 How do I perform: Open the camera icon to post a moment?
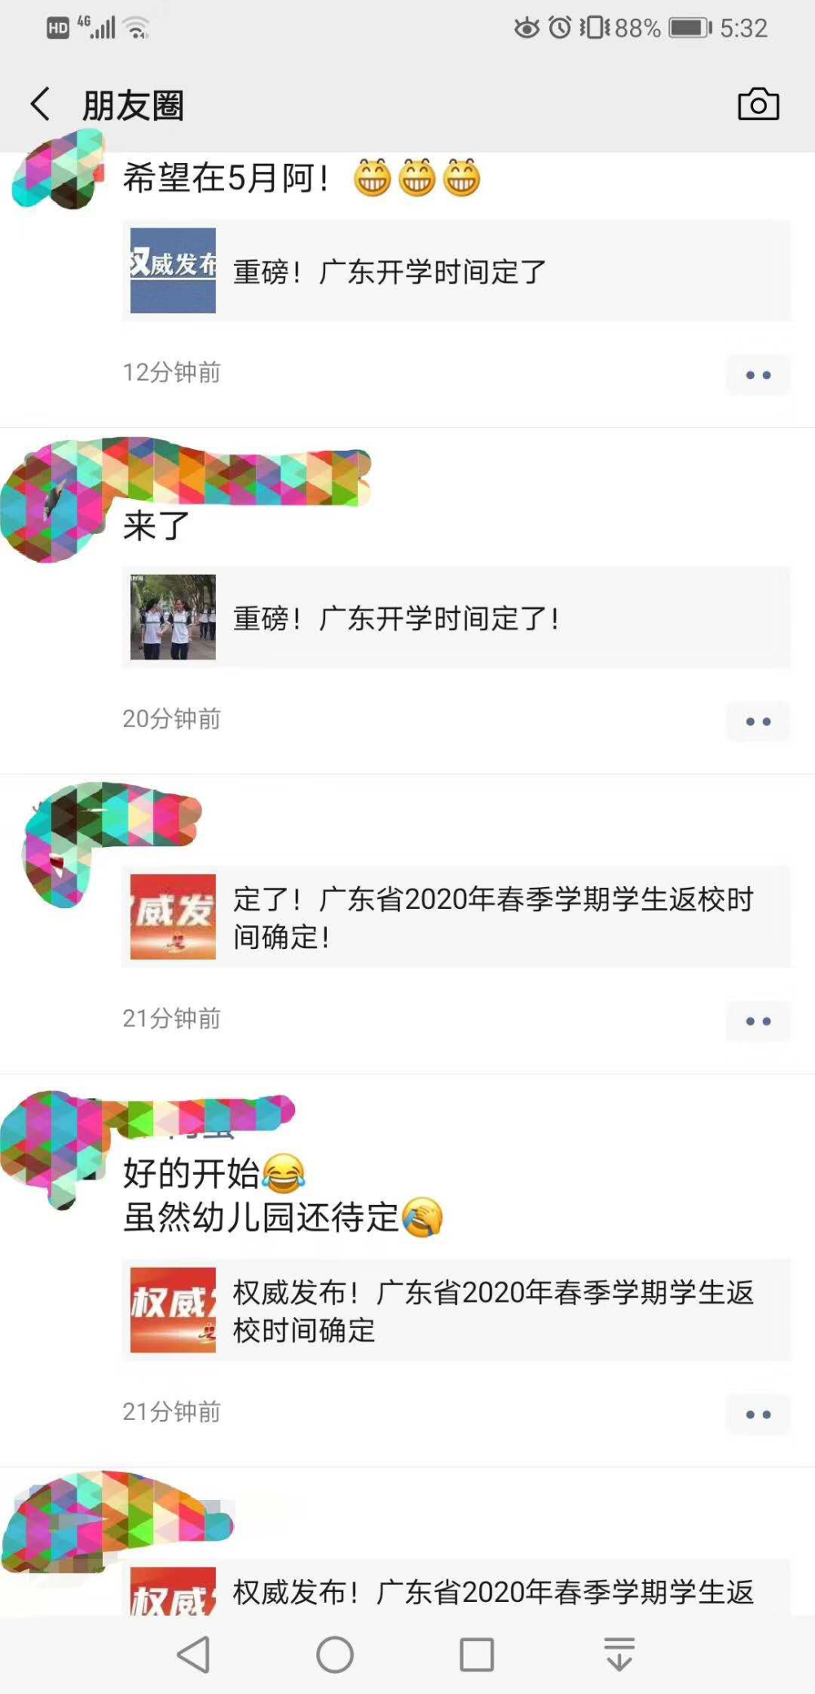click(758, 104)
